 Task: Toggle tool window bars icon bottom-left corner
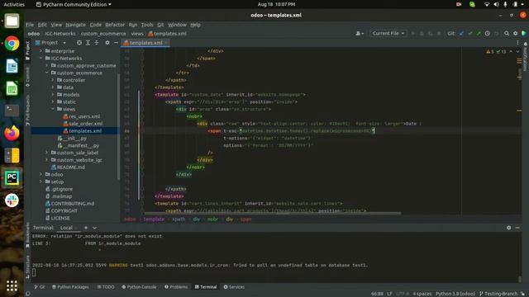point(27,294)
